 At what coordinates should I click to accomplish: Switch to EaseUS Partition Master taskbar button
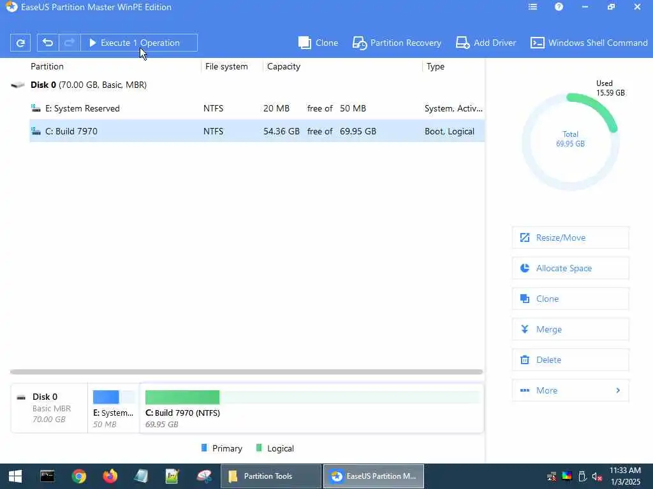(x=374, y=476)
